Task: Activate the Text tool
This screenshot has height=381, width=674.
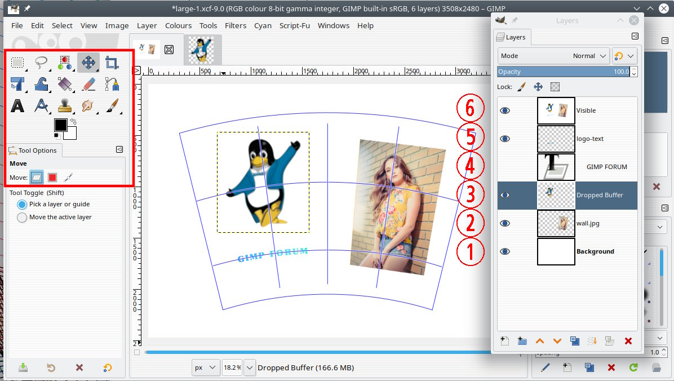Action: 18,106
